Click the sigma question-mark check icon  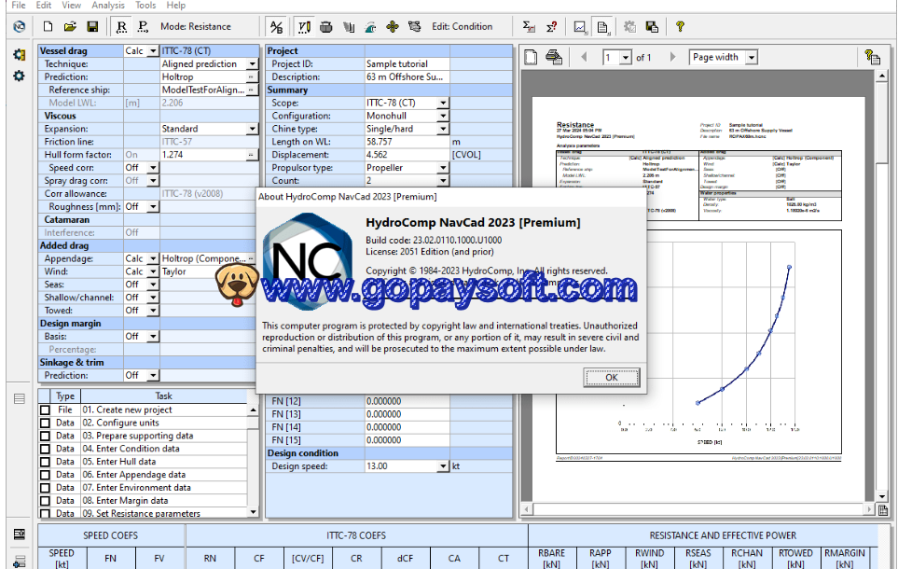[551, 26]
